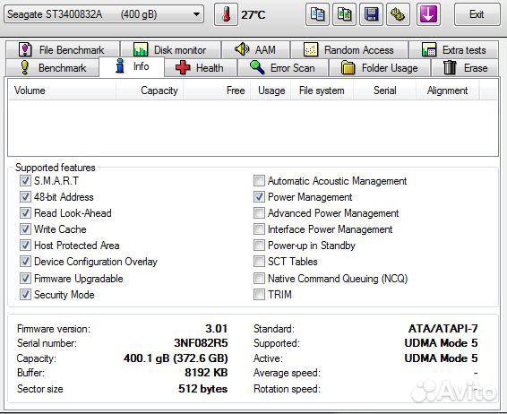The height and width of the screenshot is (414, 507).
Task: Open the Folder Usage tab
Action: [380, 68]
